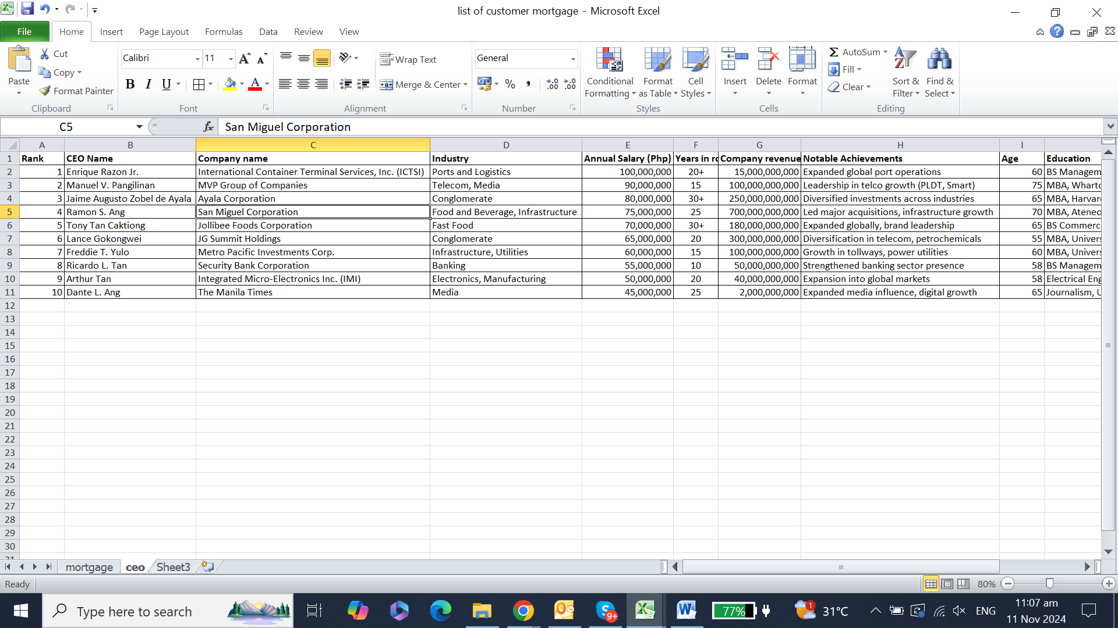Click the Increase Decimal icon

(x=552, y=84)
